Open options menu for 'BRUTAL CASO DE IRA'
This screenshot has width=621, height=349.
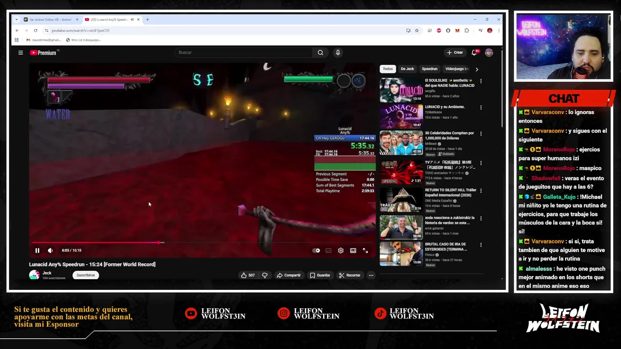481,245
